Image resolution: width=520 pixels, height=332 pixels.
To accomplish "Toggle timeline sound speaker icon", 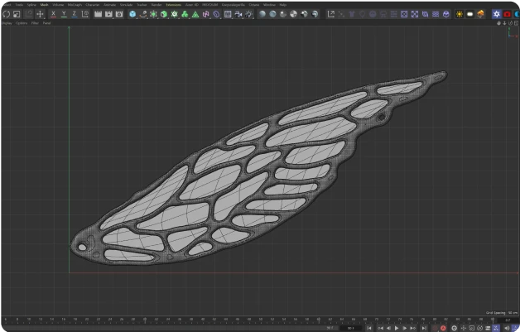I will tap(507, 329).
